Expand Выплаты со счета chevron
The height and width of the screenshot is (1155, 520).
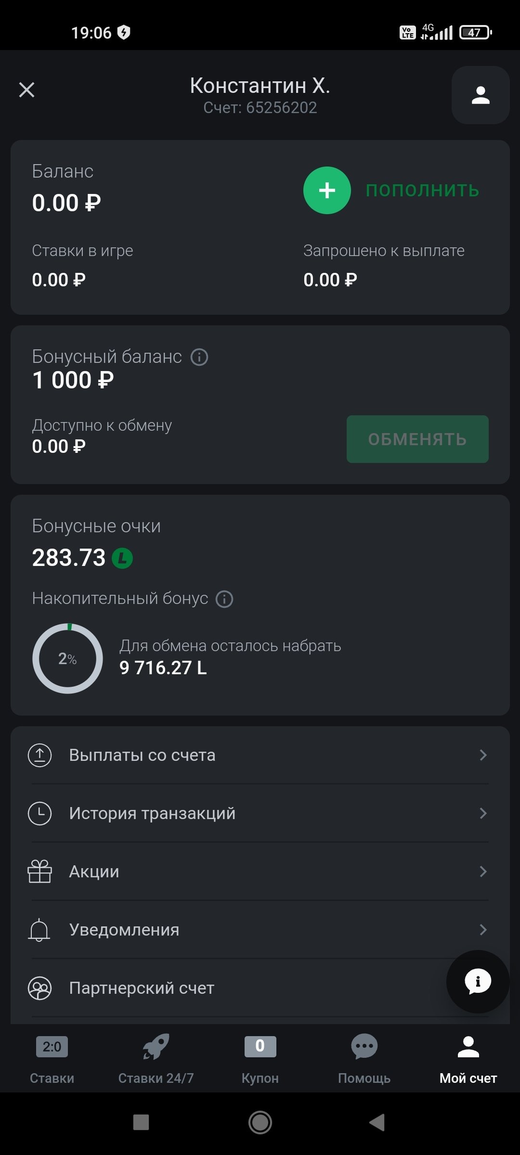[x=483, y=755]
